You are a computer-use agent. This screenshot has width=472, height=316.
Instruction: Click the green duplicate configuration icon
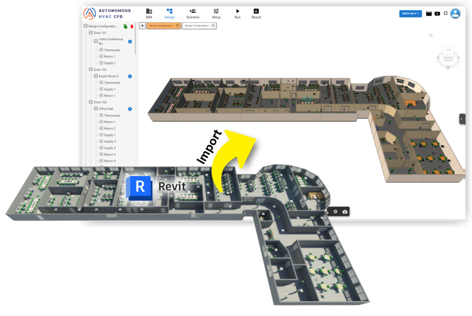tap(125, 26)
